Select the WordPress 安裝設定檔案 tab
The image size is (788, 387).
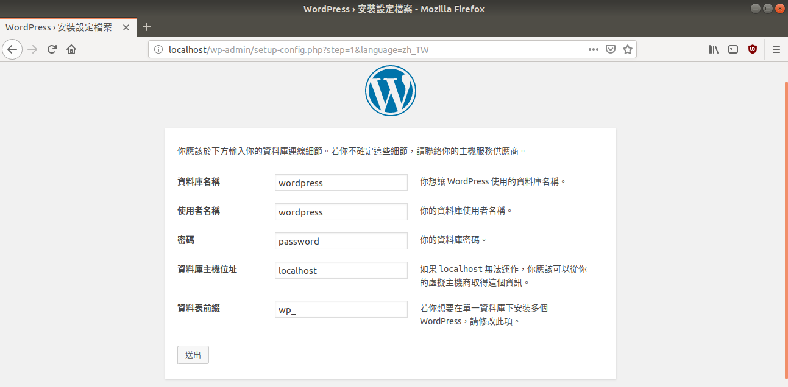pyautogui.click(x=68, y=27)
